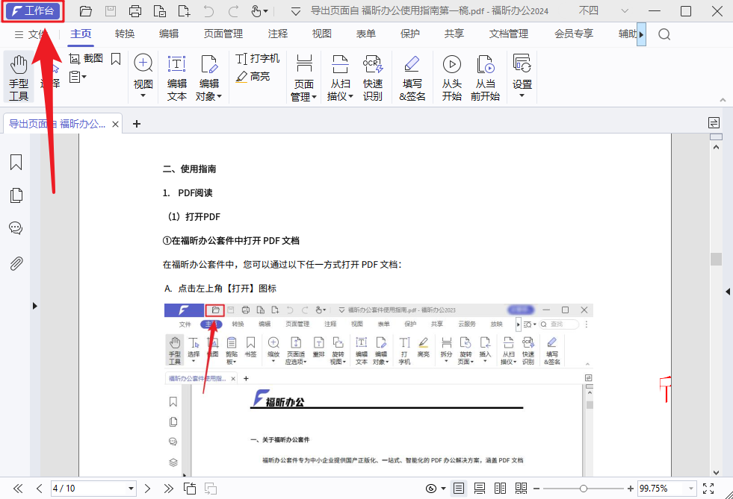
Task: Toggle the comments panel in the sidebar
Action: (16, 227)
